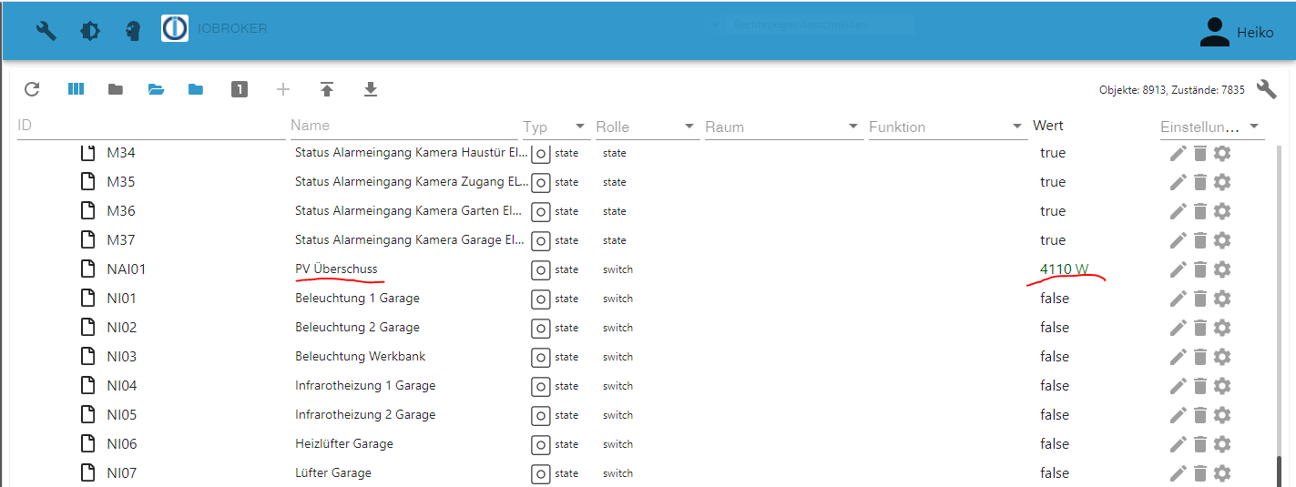The height and width of the screenshot is (487, 1296).
Task: Toggle the brightness theme icon in header
Action: [90, 31]
